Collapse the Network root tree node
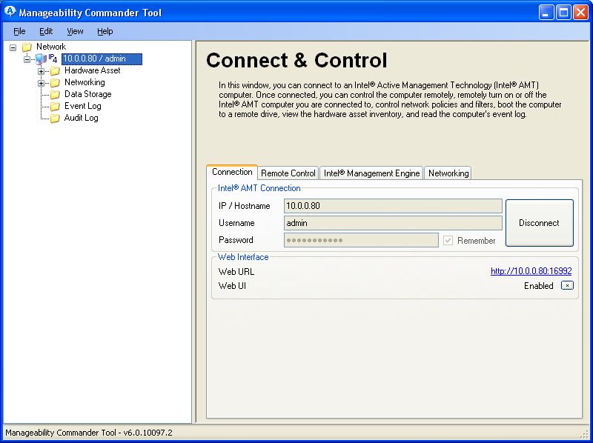 coord(13,47)
